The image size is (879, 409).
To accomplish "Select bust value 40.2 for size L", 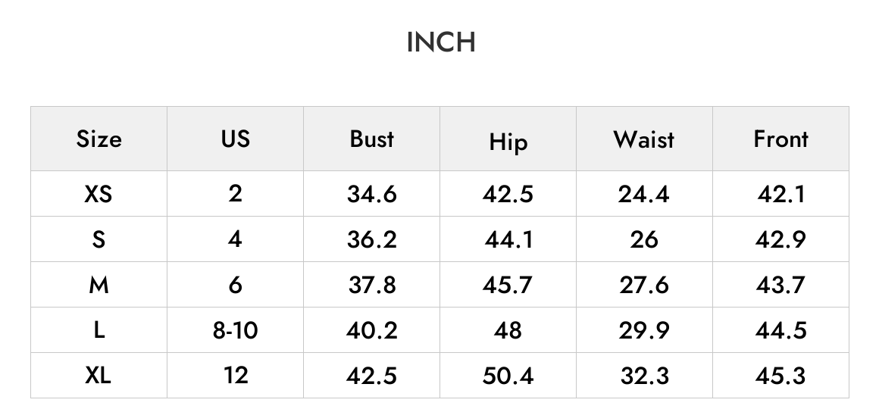I will click(371, 330).
